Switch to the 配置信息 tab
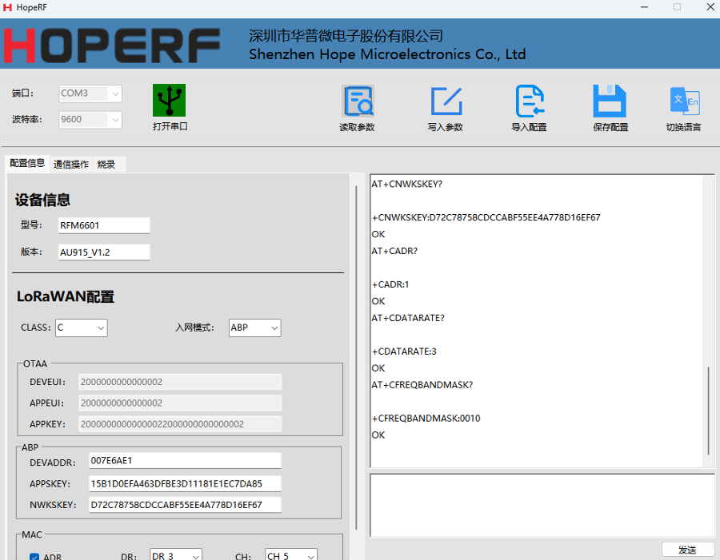Viewport: 720px width, 560px height. point(27,163)
